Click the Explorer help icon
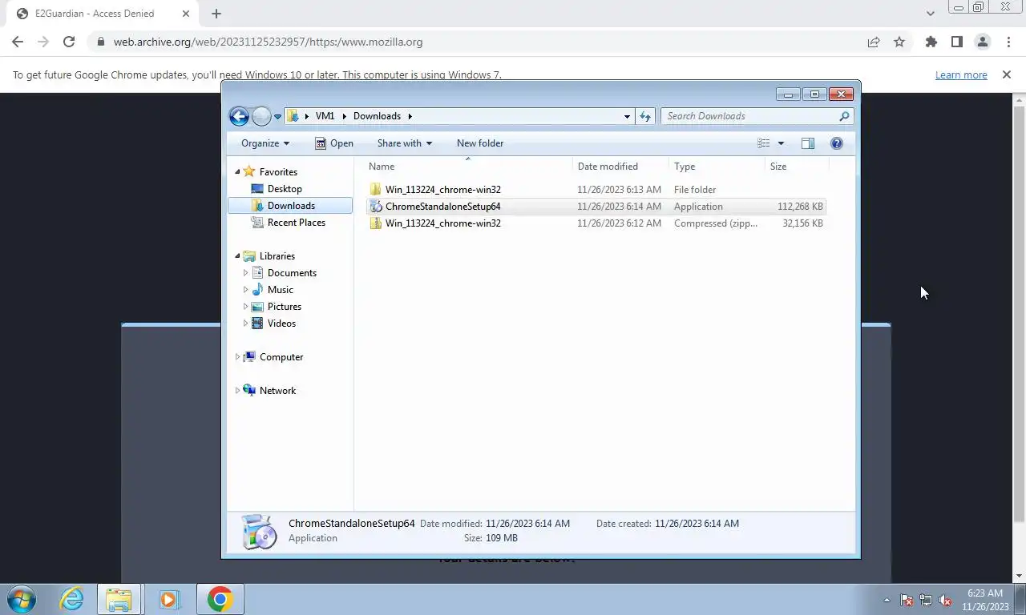Screen dimensions: 1026x615 pos(837,143)
